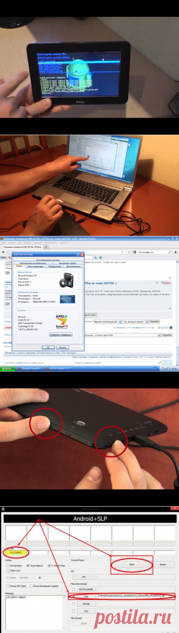Open the tablet recovery screen photo

[x=89, y=67]
